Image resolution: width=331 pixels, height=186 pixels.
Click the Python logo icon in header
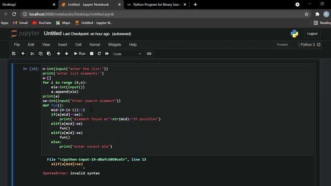pyautogui.click(x=294, y=34)
